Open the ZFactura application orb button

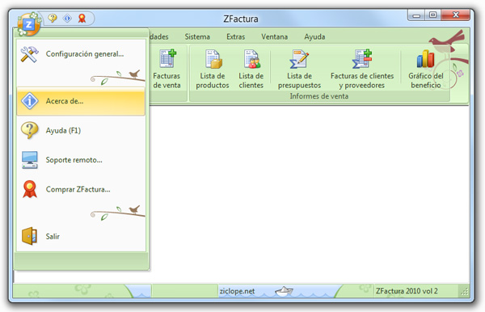coord(28,24)
